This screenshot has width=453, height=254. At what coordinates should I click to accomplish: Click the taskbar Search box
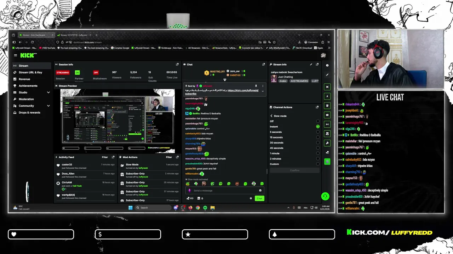tap(153, 207)
